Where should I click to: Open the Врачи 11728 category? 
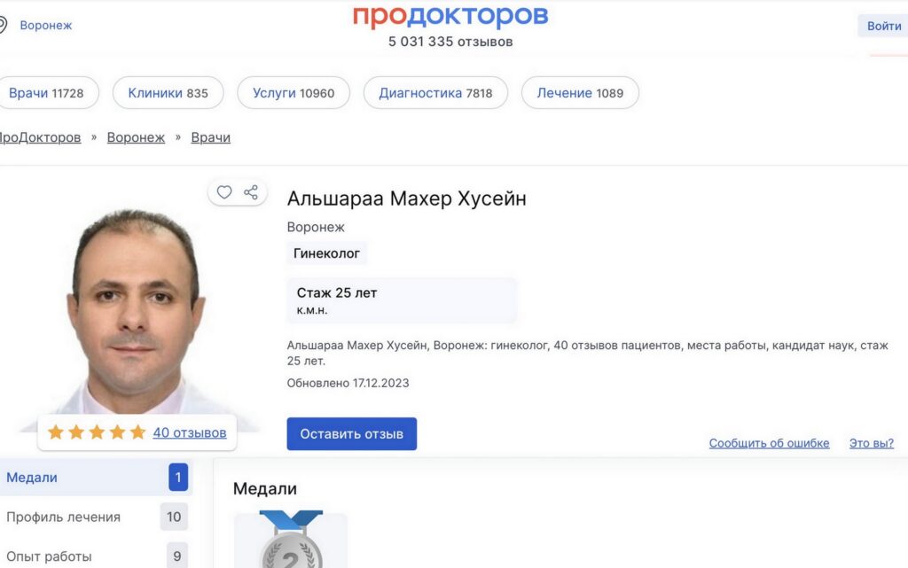point(46,92)
